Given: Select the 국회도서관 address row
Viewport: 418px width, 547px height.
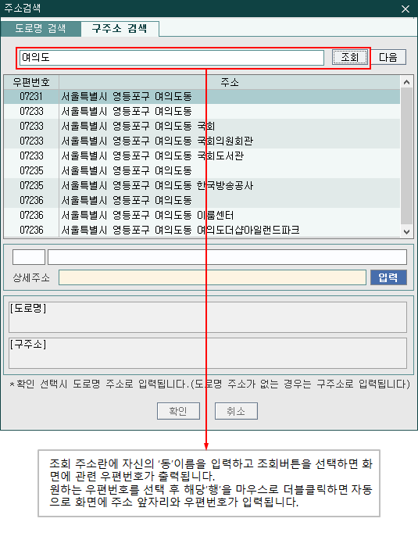Looking at the screenshot, I should pyautogui.click(x=202, y=156).
